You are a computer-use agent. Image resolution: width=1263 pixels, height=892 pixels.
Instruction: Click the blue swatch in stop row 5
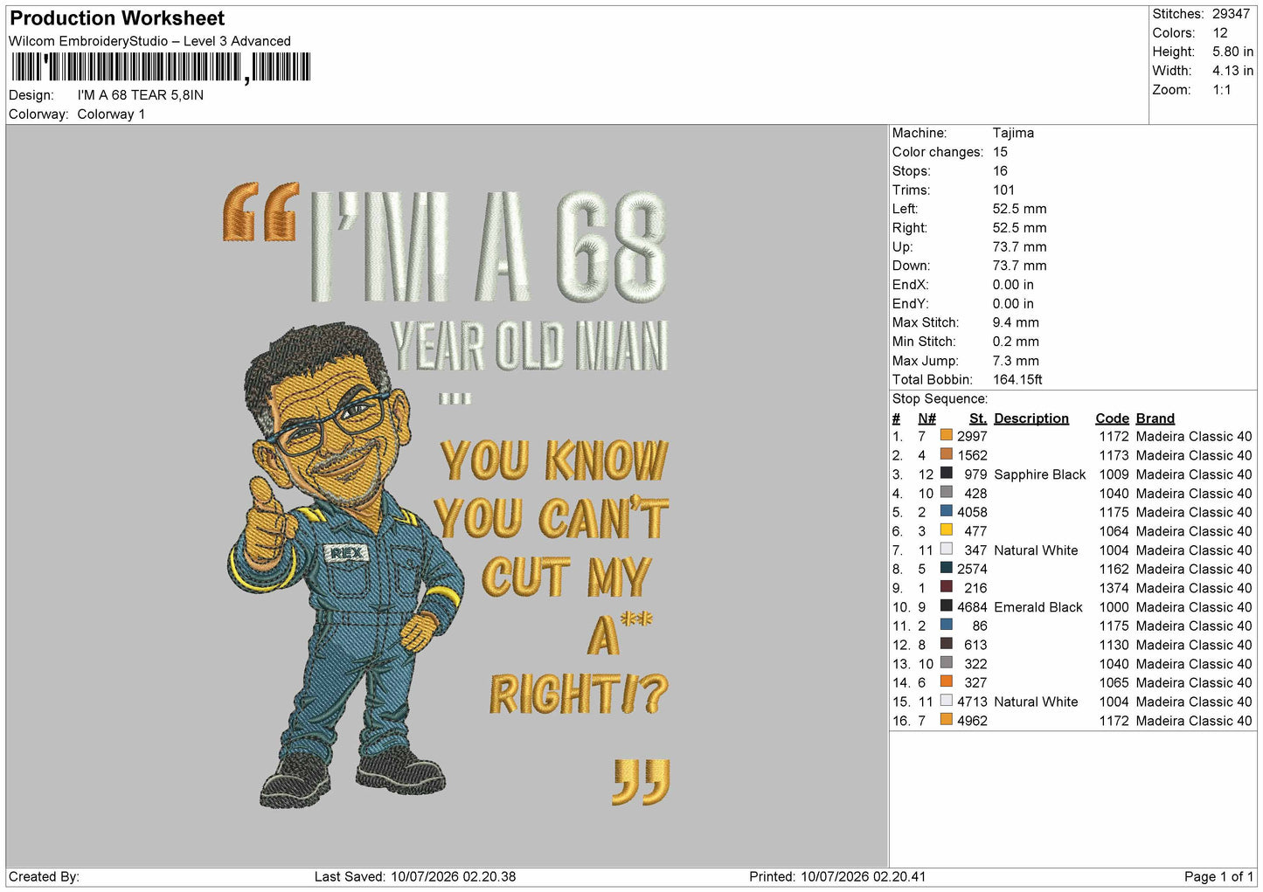(x=946, y=511)
